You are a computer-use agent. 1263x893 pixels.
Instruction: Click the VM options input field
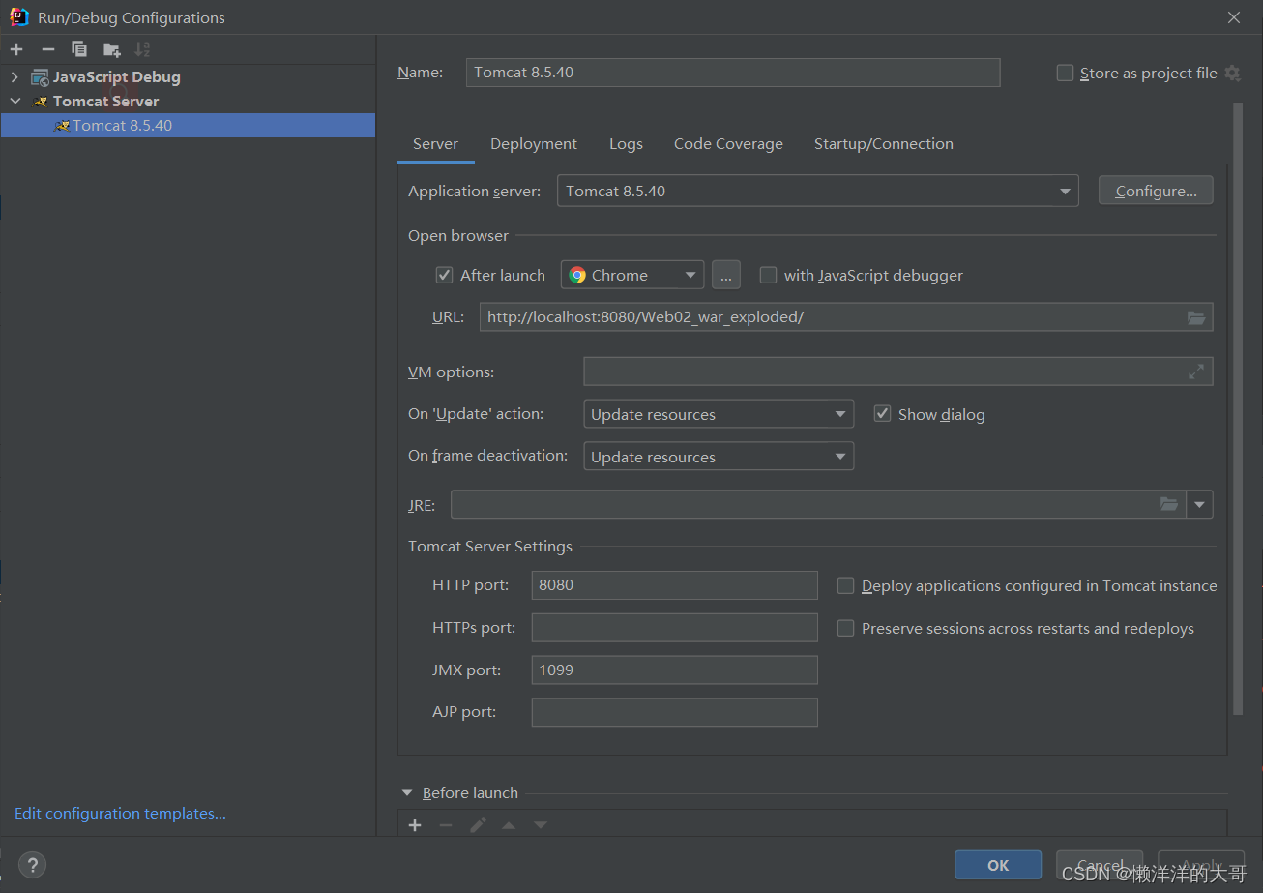pyautogui.click(x=898, y=372)
